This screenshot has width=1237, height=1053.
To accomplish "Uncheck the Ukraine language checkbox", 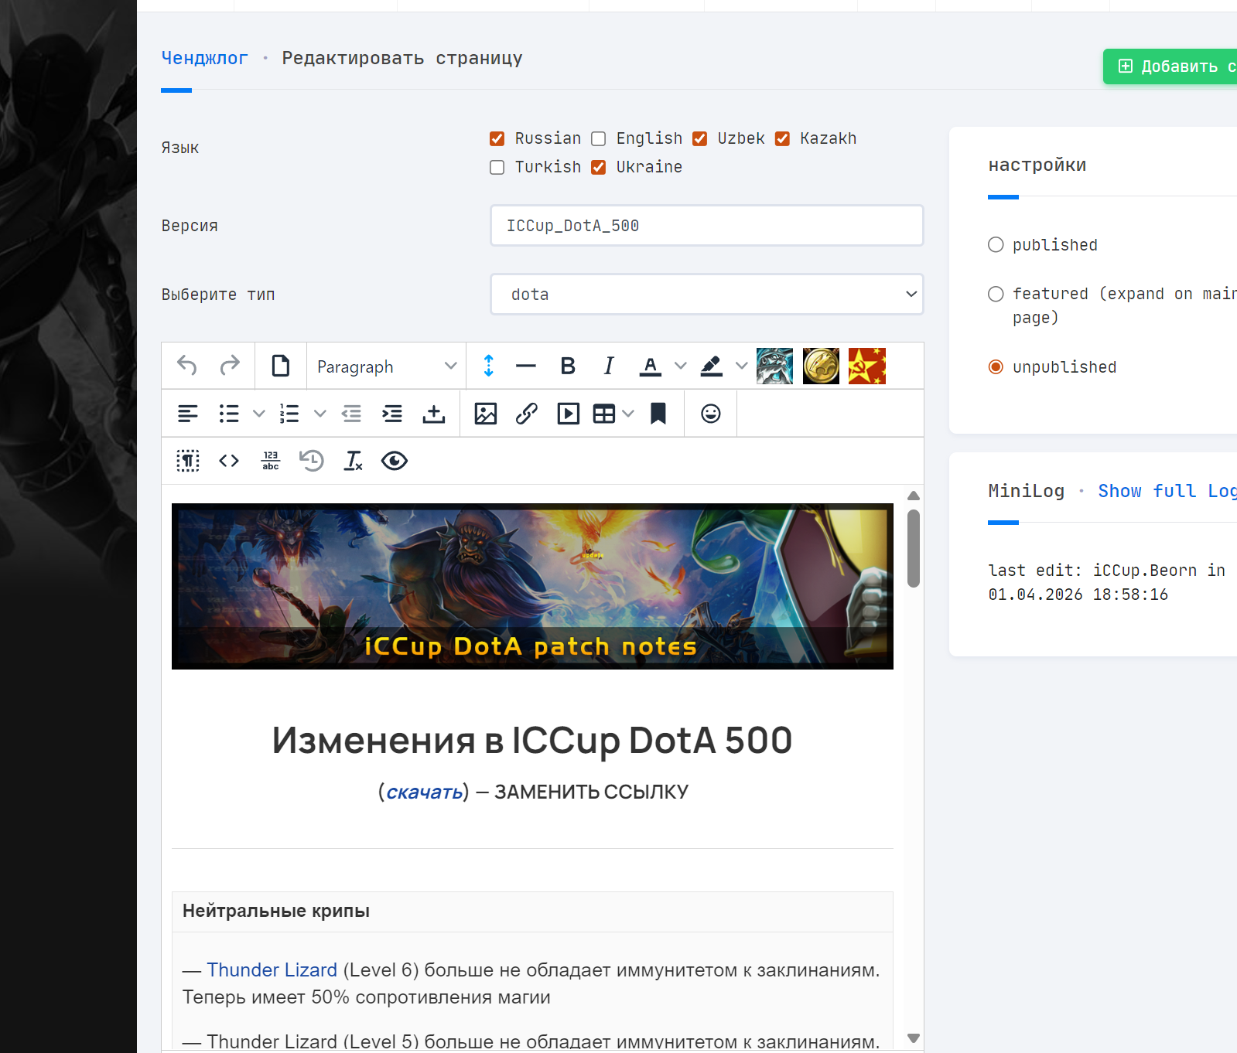I will pyautogui.click(x=599, y=167).
